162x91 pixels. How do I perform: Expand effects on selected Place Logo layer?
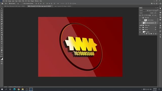click(x=157, y=23)
